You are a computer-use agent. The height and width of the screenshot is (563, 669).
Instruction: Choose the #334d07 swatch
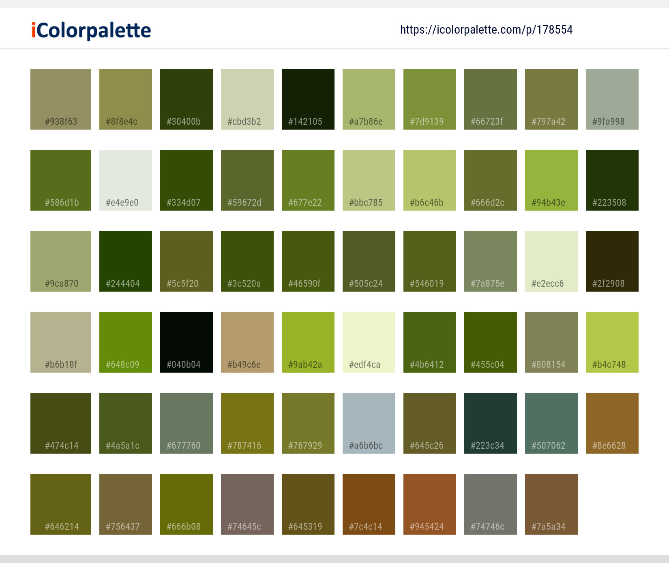(187, 180)
